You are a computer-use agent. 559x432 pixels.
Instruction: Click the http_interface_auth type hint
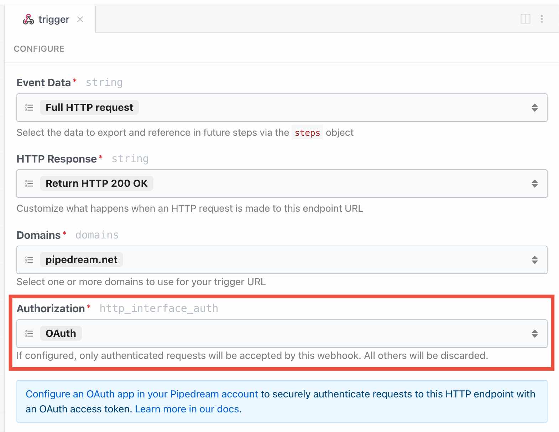tap(159, 308)
